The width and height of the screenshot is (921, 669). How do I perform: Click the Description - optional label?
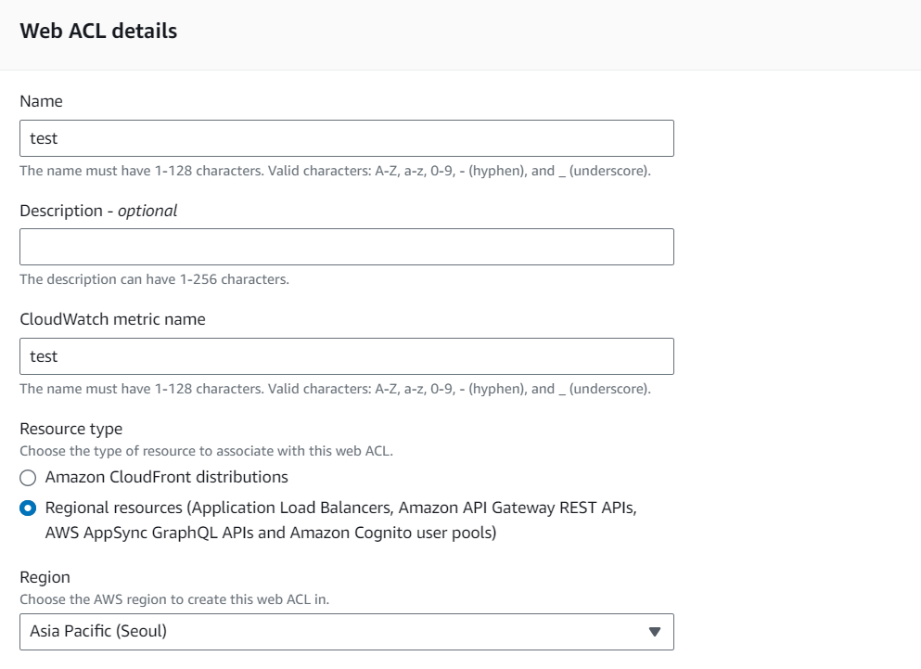(98, 211)
